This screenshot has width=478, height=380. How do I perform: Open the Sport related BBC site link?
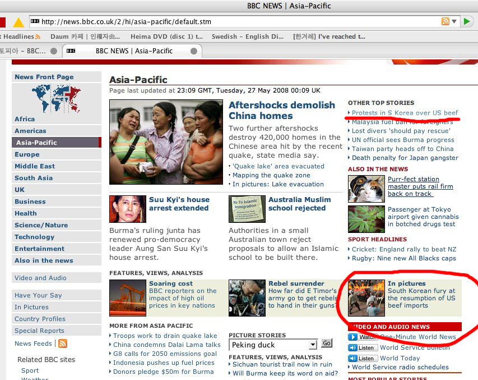coord(30,370)
